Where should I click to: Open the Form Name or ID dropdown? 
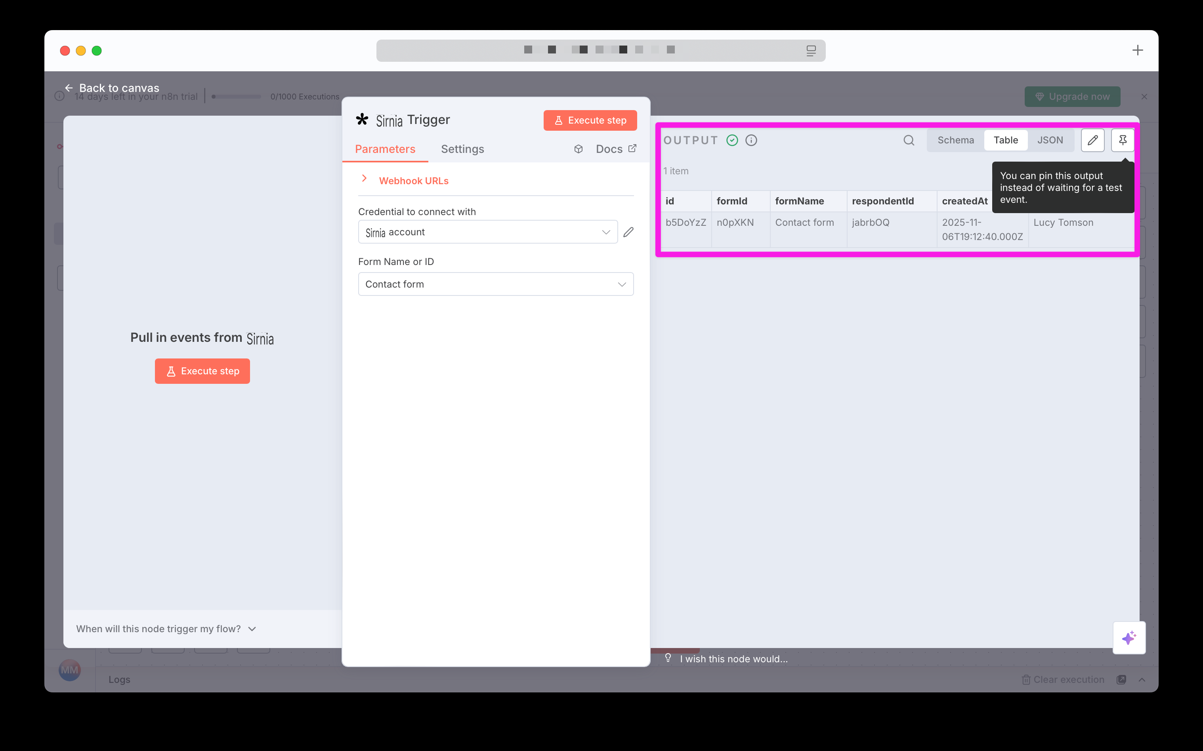[x=495, y=284]
